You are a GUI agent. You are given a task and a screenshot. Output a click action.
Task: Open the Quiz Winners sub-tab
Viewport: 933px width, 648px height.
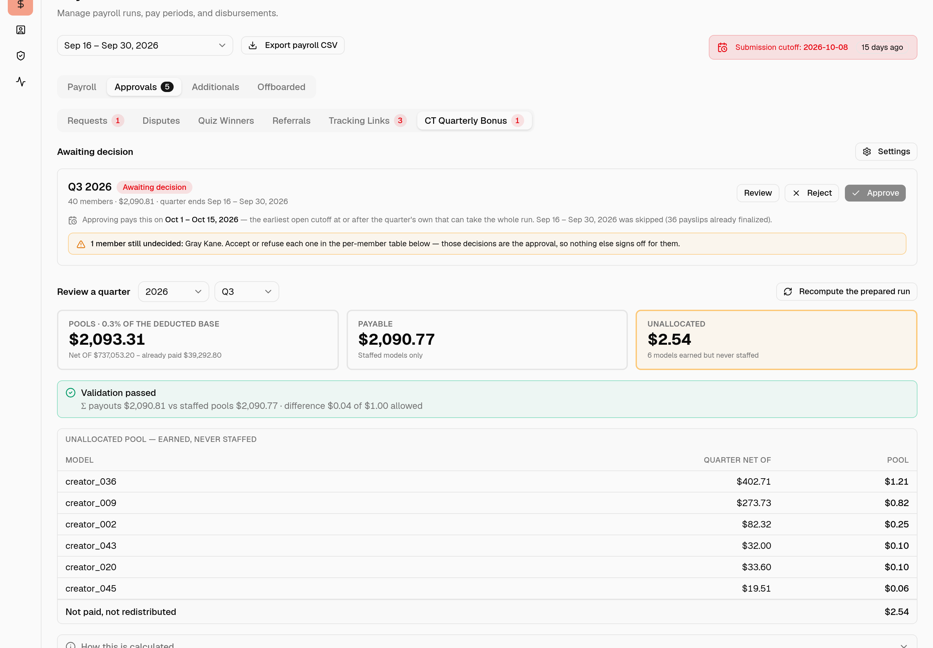click(226, 121)
